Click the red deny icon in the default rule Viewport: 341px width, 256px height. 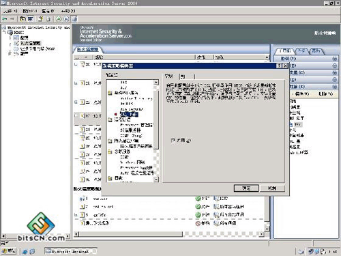click(198, 223)
